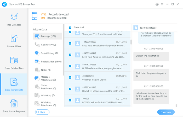This screenshot has height=117, width=183.
Task: Open message 'INTERAC e-Transfer: BAILEY GARDNER sent'
Action: click(x=97, y=100)
